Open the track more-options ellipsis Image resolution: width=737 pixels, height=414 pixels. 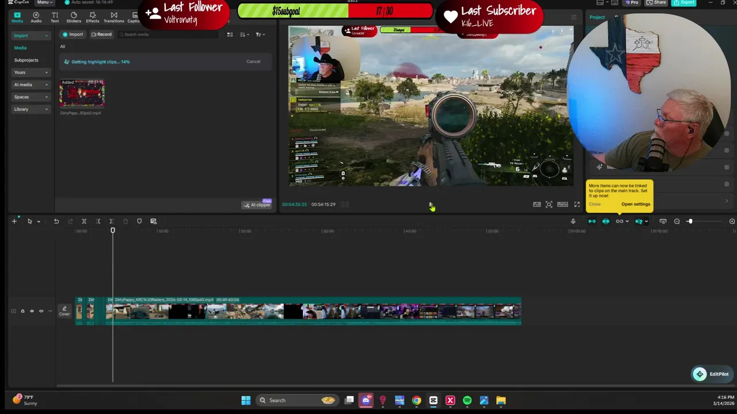coord(50,311)
